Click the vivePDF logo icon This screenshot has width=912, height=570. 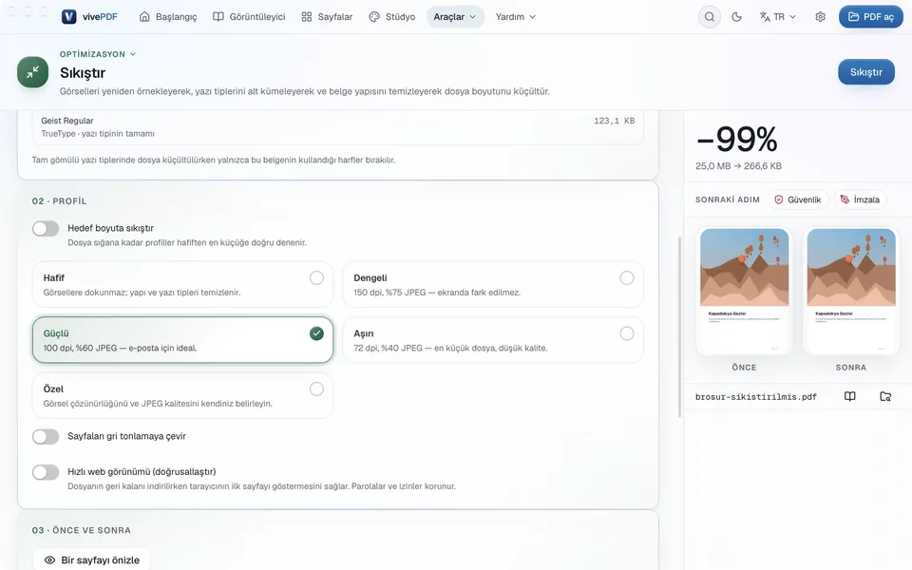(69, 17)
